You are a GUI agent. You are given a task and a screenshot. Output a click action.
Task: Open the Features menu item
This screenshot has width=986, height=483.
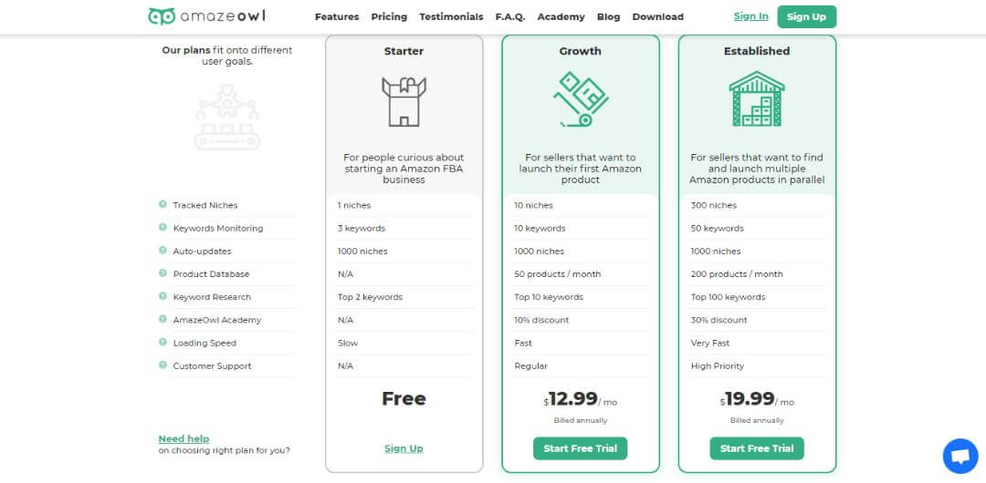coord(337,17)
